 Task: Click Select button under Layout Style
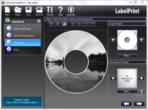coord(127,56)
